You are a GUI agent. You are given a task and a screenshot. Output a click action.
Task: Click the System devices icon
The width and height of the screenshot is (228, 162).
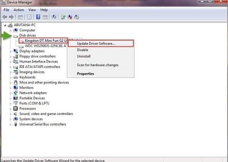(16, 119)
